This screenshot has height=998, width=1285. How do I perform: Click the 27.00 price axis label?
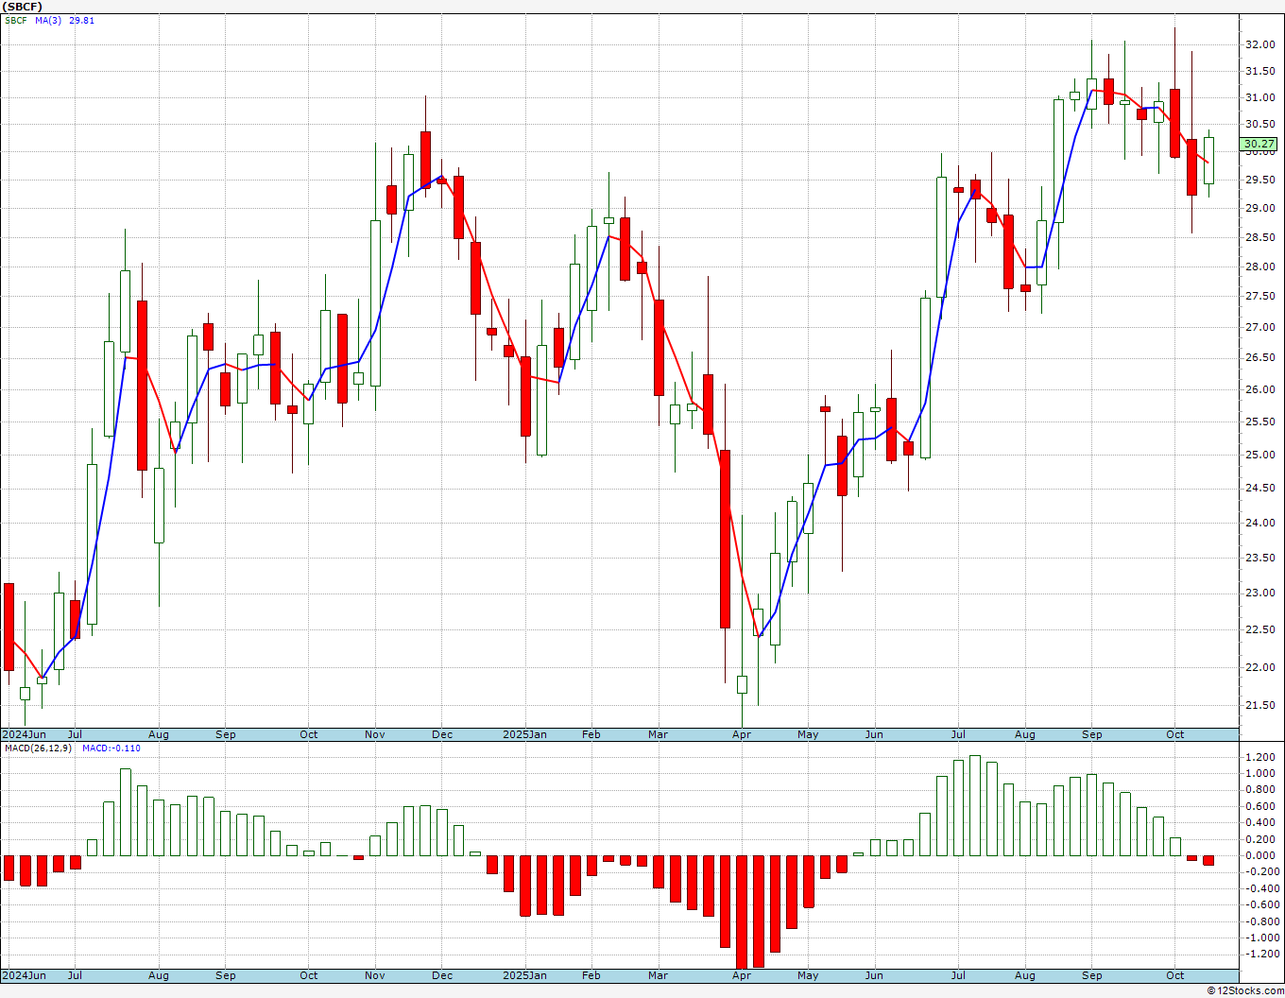(1259, 327)
